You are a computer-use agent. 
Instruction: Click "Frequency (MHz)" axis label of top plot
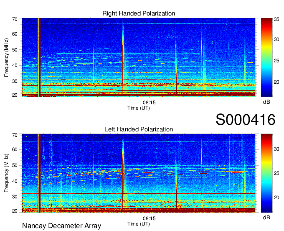(x=6, y=57)
